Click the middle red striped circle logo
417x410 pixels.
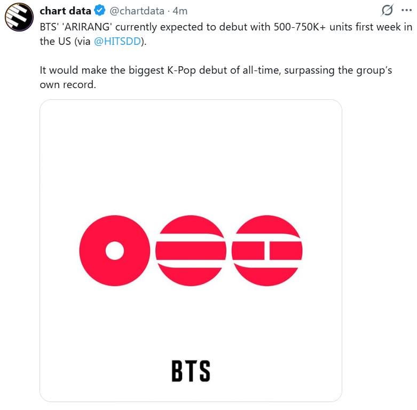coord(191,250)
